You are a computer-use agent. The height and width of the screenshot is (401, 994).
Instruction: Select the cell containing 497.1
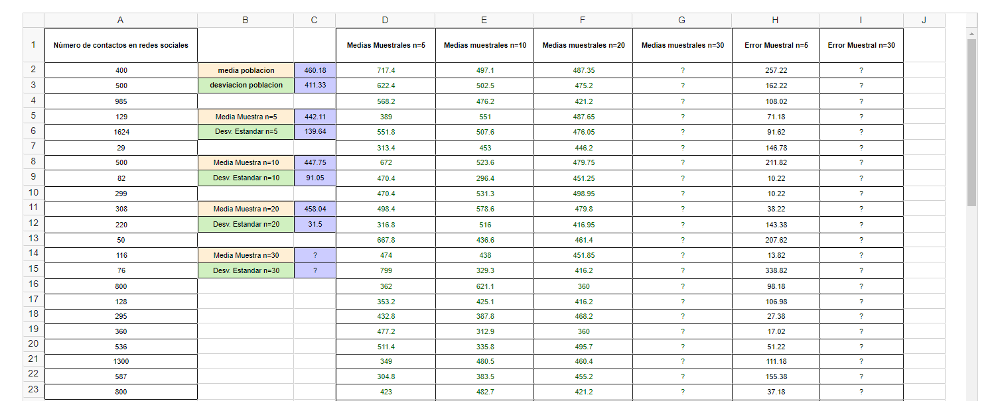point(484,70)
